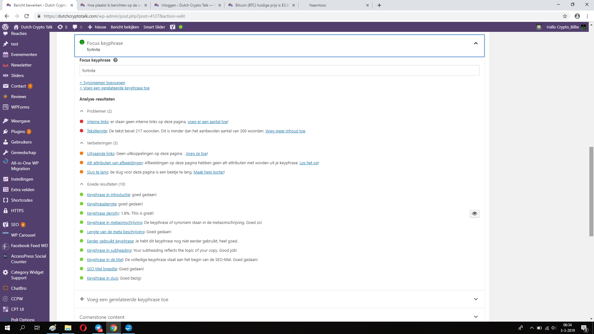Collapse the Focus keyphrase header panel
594x334 pixels.
[476, 43]
